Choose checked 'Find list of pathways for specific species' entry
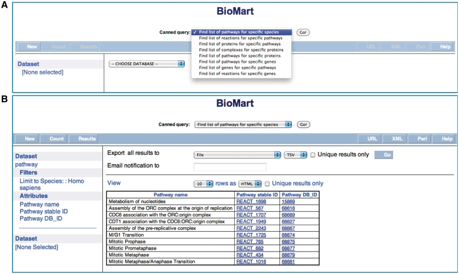The width and height of the screenshot is (459, 274). click(x=241, y=32)
